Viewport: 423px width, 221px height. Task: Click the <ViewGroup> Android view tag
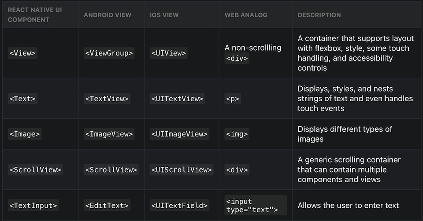pyautogui.click(x=109, y=53)
